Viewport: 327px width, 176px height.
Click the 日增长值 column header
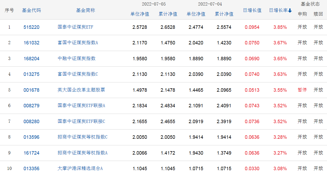point(252,10)
